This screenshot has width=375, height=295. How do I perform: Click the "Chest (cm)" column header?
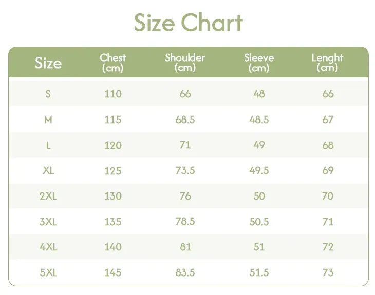(113, 63)
